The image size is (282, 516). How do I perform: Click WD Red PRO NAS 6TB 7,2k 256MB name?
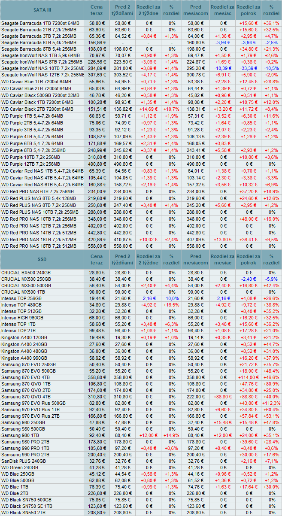coord(37,191)
